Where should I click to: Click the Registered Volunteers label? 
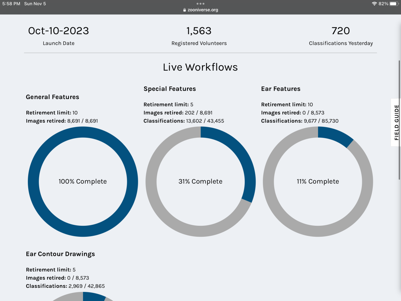point(199,43)
